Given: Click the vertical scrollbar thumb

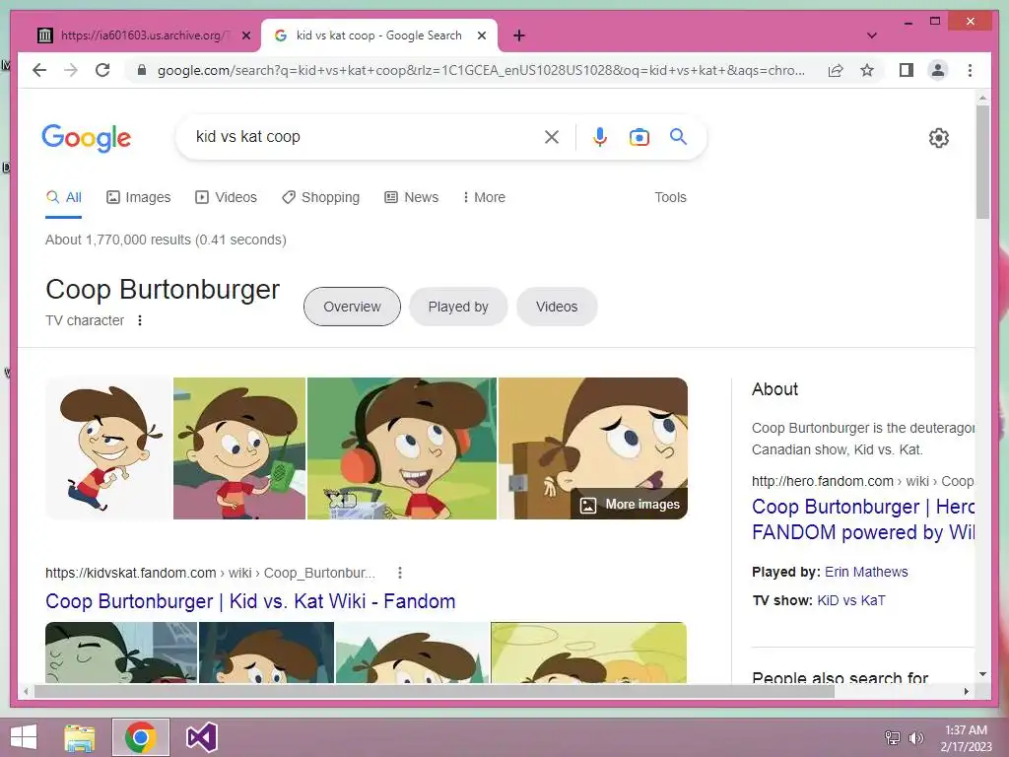Looking at the screenshot, I should pyautogui.click(x=982, y=162).
